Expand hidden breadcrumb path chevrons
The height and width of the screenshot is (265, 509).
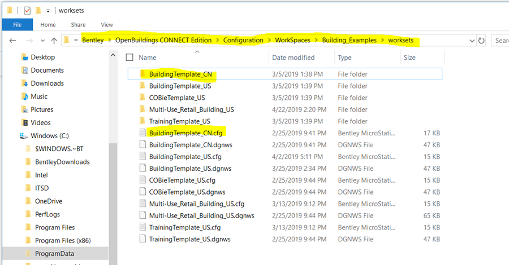pos(76,40)
